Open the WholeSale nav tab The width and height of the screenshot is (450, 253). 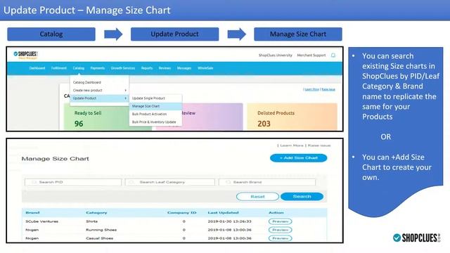pos(205,68)
